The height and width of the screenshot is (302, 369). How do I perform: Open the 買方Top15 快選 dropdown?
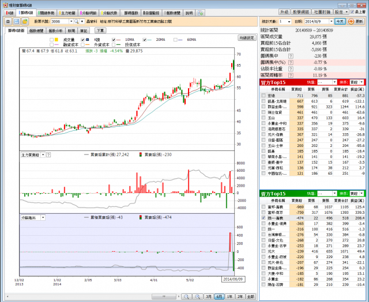pyautogui.click(x=334, y=82)
